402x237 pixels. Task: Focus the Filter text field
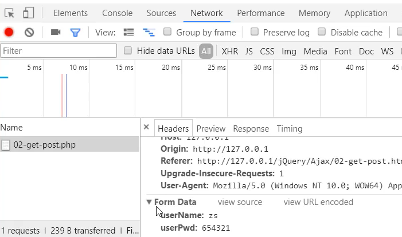pos(58,51)
